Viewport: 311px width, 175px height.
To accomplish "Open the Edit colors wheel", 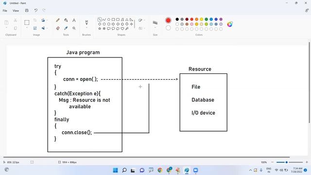I will pyautogui.click(x=230, y=24).
